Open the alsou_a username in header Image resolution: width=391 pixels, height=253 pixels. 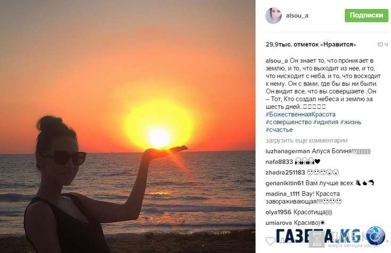[297, 15]
